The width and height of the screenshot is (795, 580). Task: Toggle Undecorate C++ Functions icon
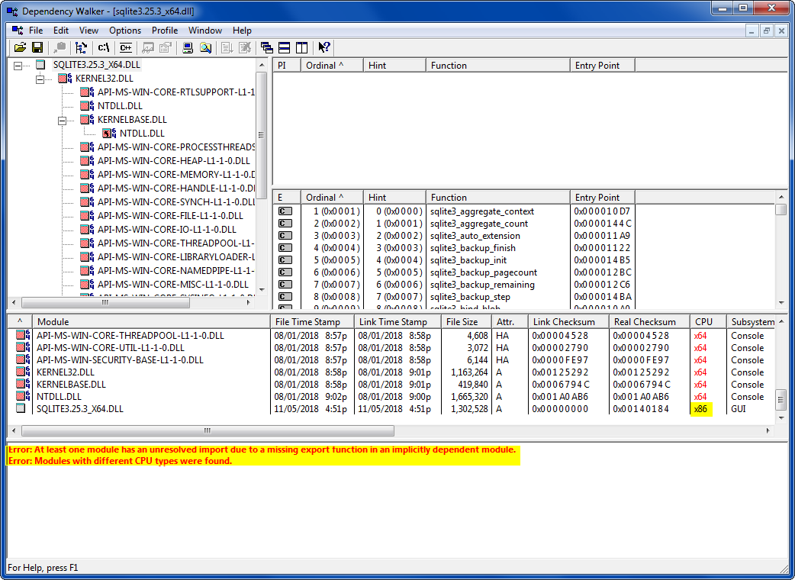pyautogui.click(x=125, y=47)
